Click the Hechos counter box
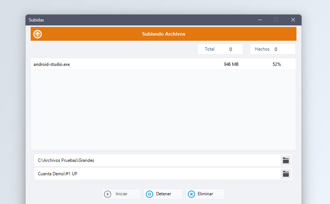This screenshot has height=204, width=330. [x=273, y=49]
